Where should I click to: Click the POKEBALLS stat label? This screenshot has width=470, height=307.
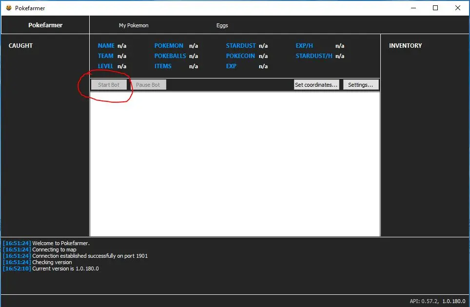coord(170,56)
